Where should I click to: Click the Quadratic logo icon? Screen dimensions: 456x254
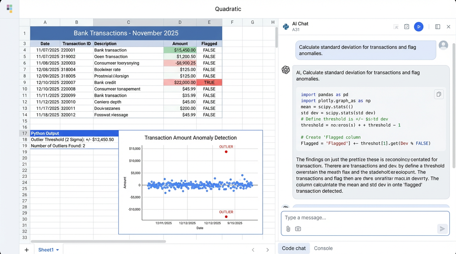(x=9, y=9)
